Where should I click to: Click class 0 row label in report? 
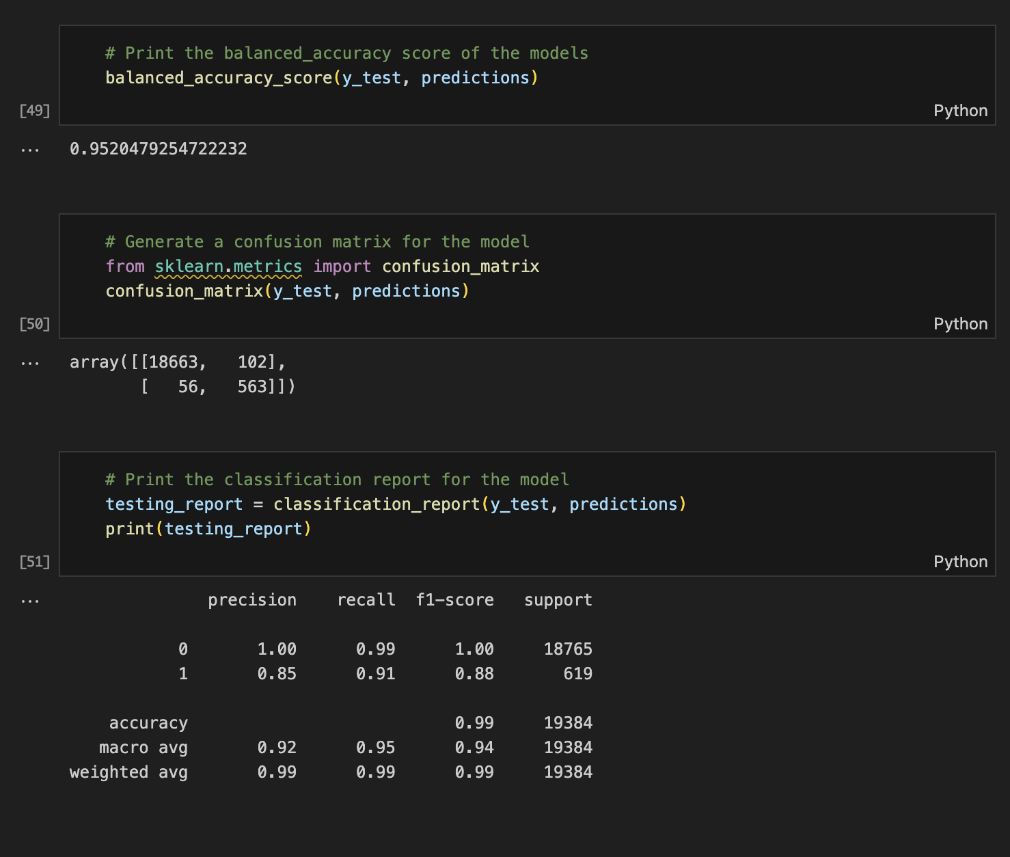[183, 649]
